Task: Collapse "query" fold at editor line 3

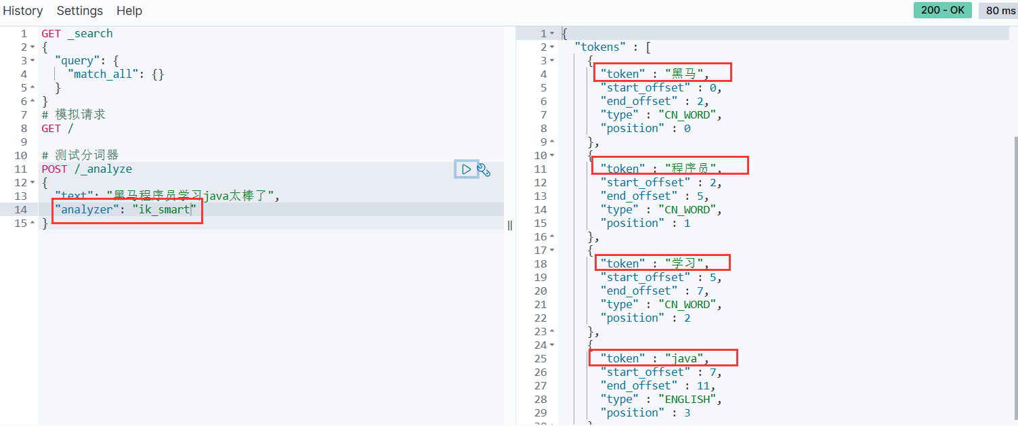Action: point(33,61)
